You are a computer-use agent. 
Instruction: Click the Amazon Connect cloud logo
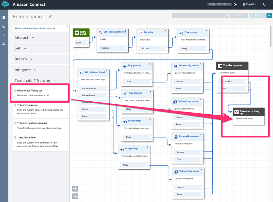click(5, 4)
